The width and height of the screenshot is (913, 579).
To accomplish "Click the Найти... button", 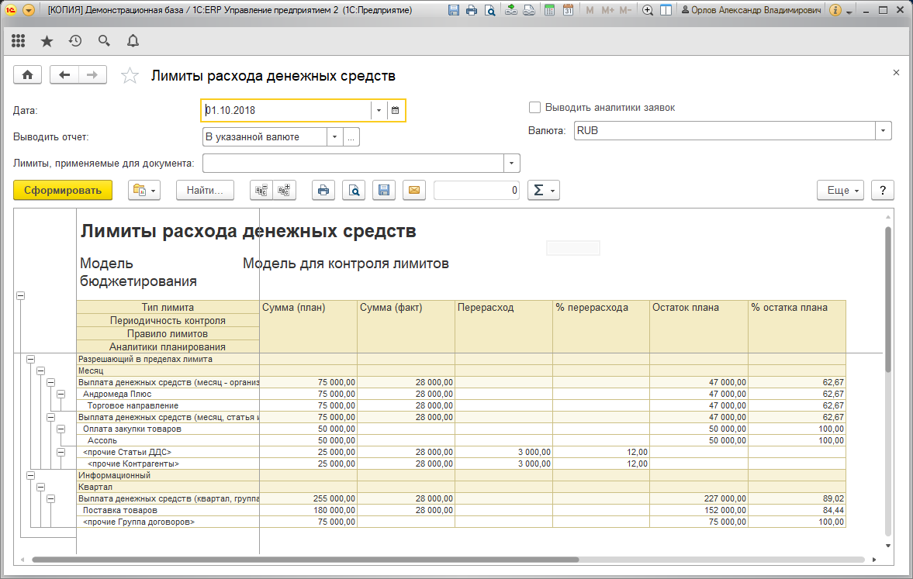I will [x=205, y=190].
